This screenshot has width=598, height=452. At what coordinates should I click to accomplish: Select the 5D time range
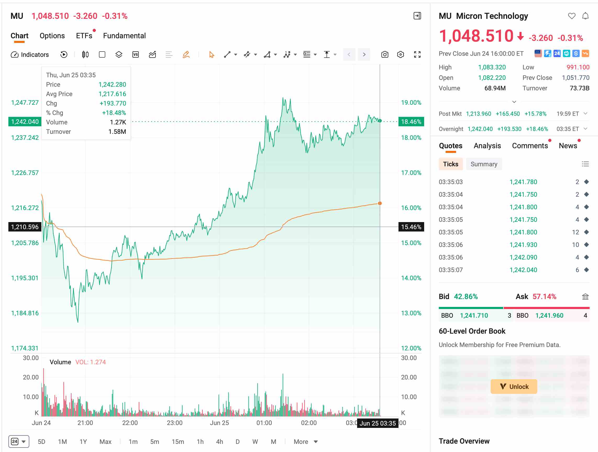tap(41, 442)
